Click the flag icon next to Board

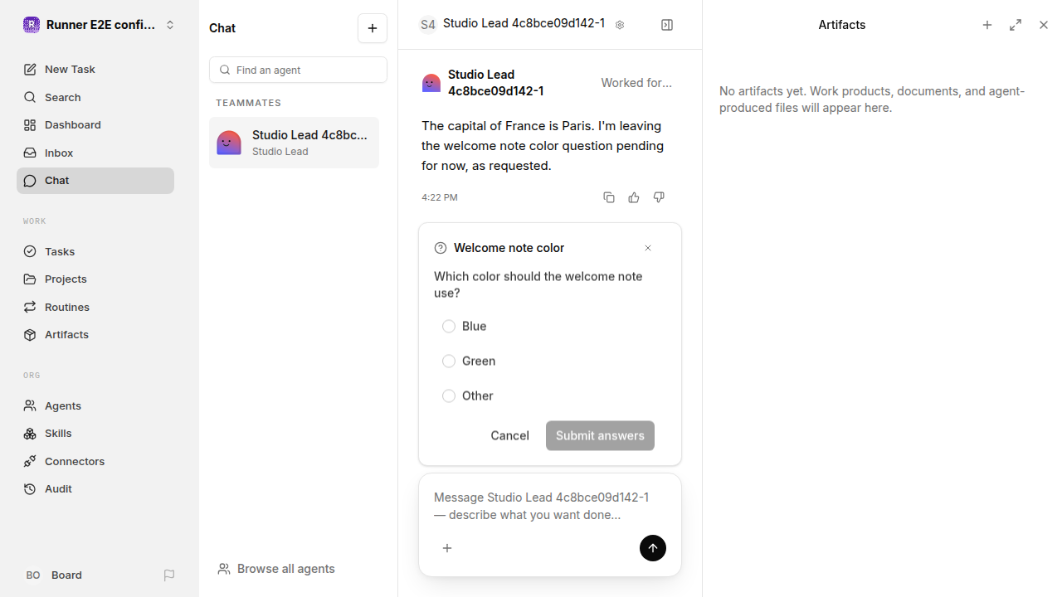(169, 575)
